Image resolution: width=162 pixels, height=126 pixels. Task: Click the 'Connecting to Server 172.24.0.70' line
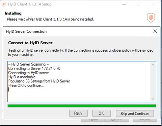click(x=34, y=69)
